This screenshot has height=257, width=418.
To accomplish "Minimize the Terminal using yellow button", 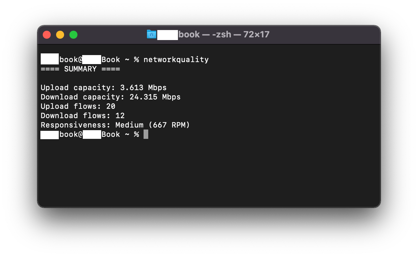I will [x=60, y=35].
